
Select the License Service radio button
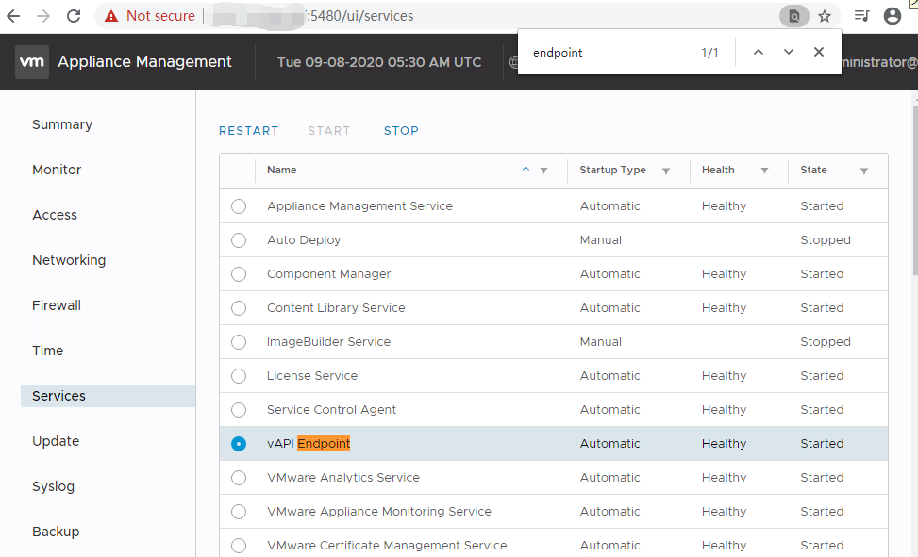239,376
